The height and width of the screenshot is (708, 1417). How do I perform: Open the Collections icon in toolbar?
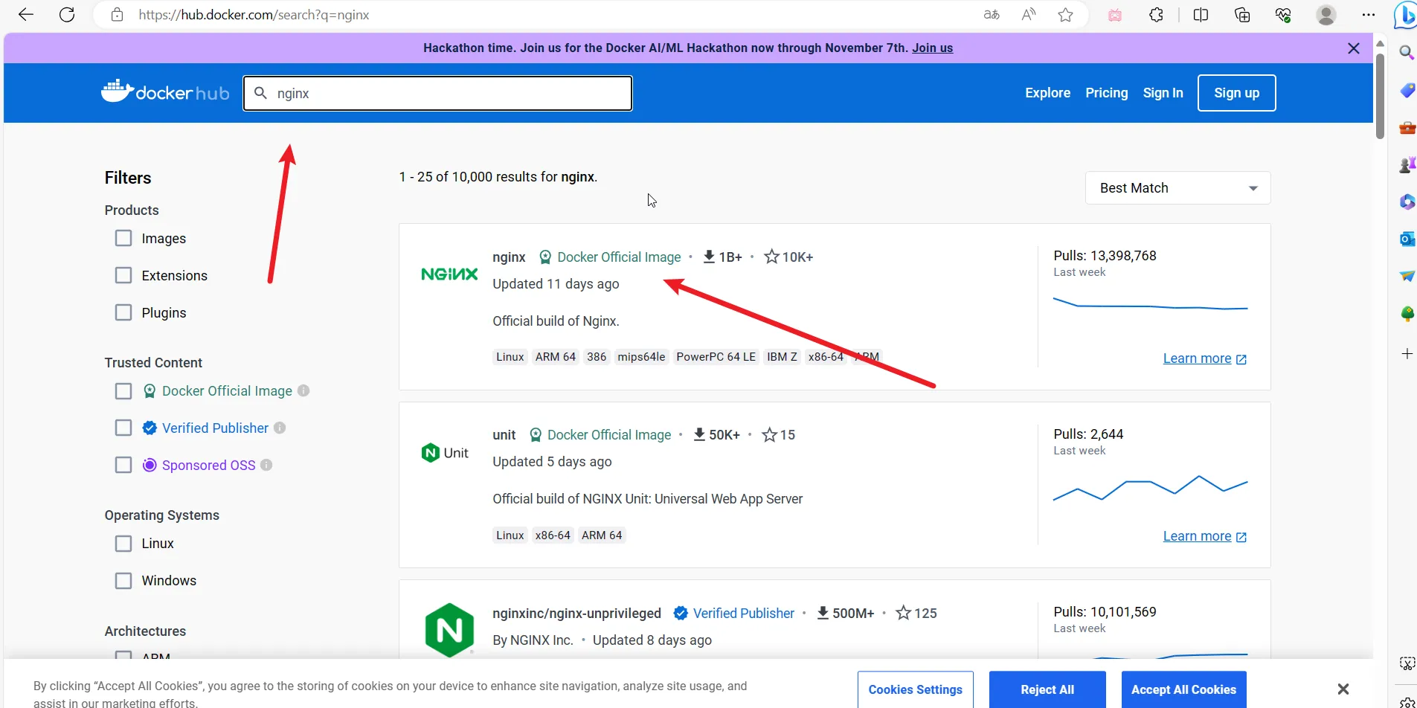[x=1242, y=15]
